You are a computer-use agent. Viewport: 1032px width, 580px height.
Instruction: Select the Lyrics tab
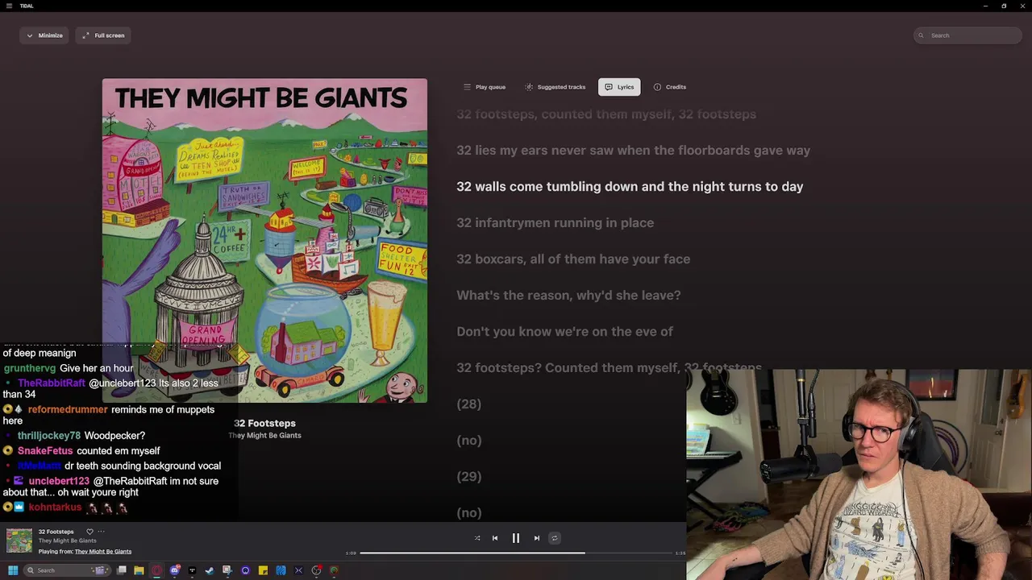point(619,87)
